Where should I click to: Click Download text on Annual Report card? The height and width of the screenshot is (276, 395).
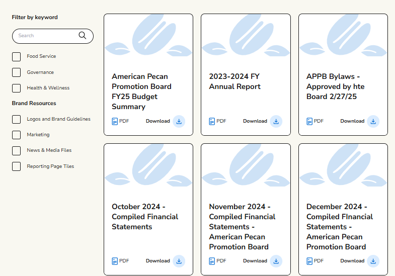click(x=255, y=121)
